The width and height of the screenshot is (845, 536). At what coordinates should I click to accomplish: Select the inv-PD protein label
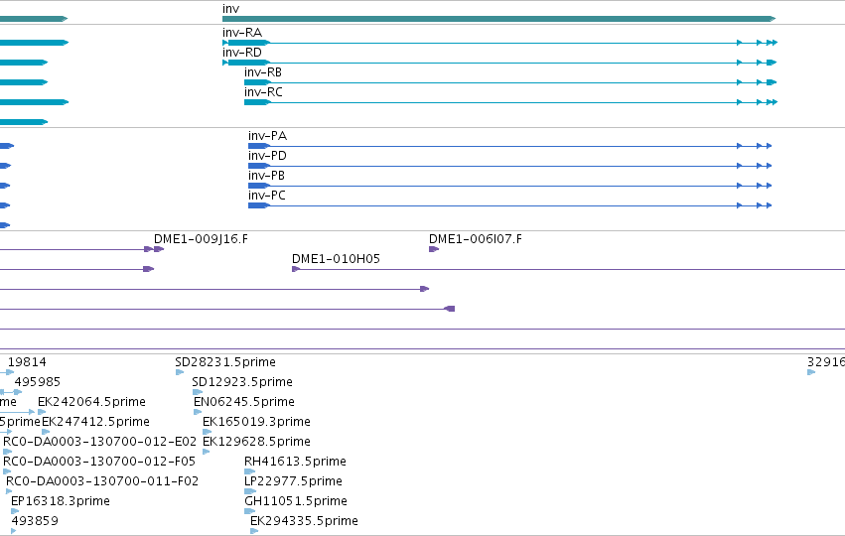point(267,156)
